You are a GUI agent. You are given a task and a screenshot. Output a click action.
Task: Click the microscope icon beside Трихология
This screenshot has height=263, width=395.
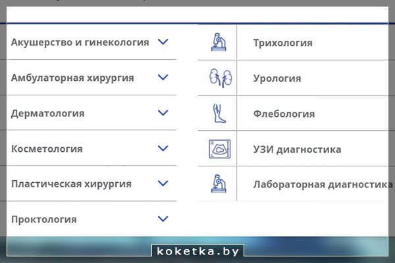[x=219, y=42]
